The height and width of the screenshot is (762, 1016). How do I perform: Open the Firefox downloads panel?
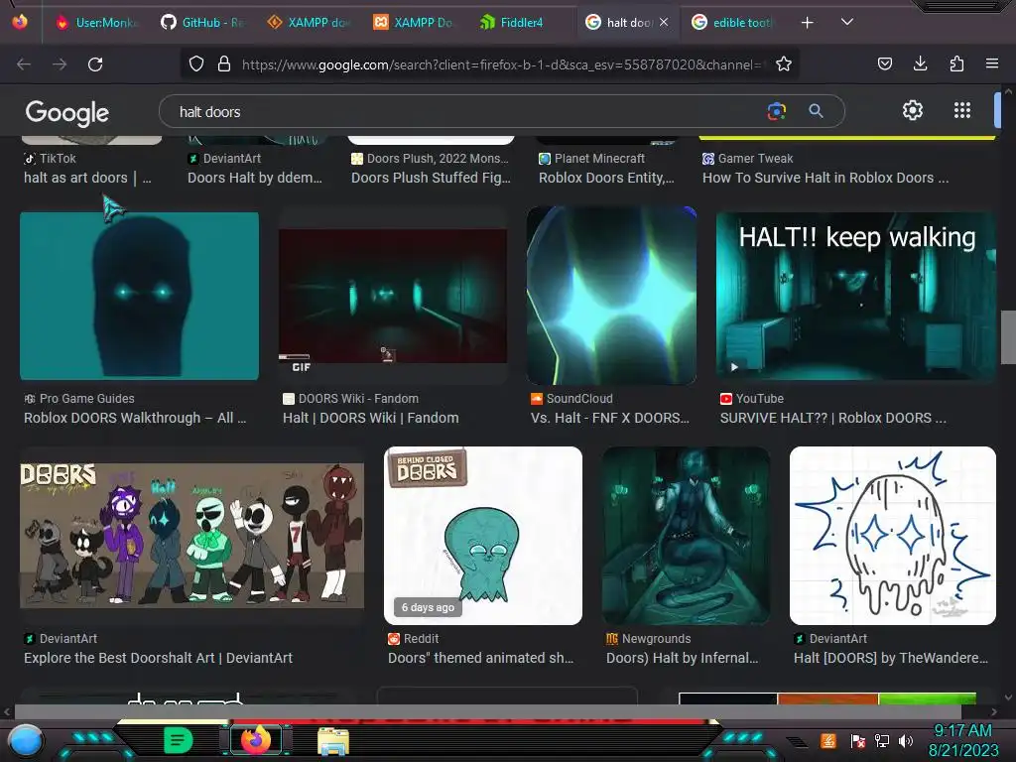pos(920,63)
